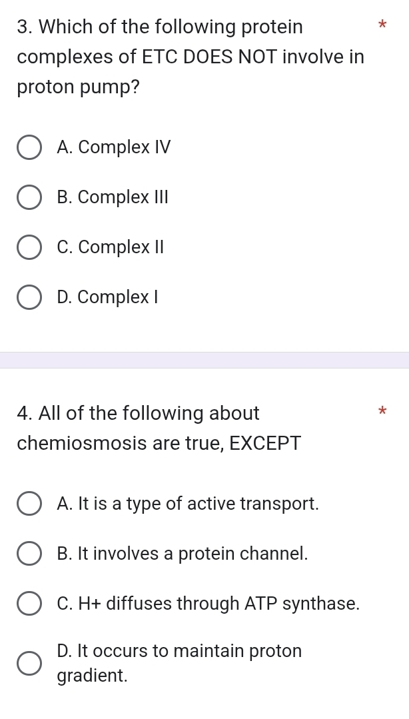This screenshot has height=719, width=409.
Task: Click the label 'It is a type of active transport'
Action: [x=189, y=504]
